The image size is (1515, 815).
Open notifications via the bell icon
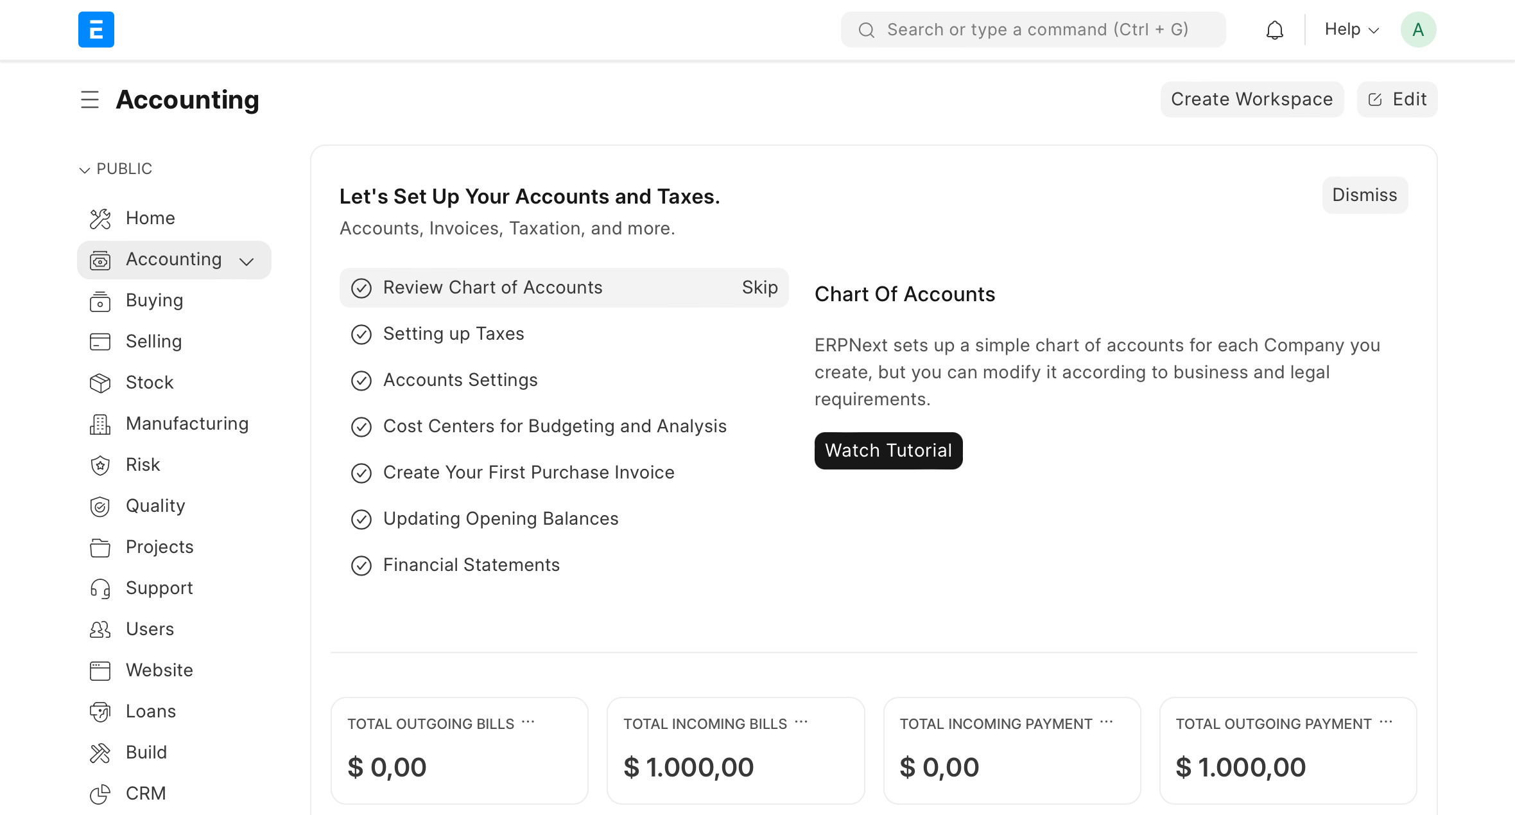[1275, 29]
